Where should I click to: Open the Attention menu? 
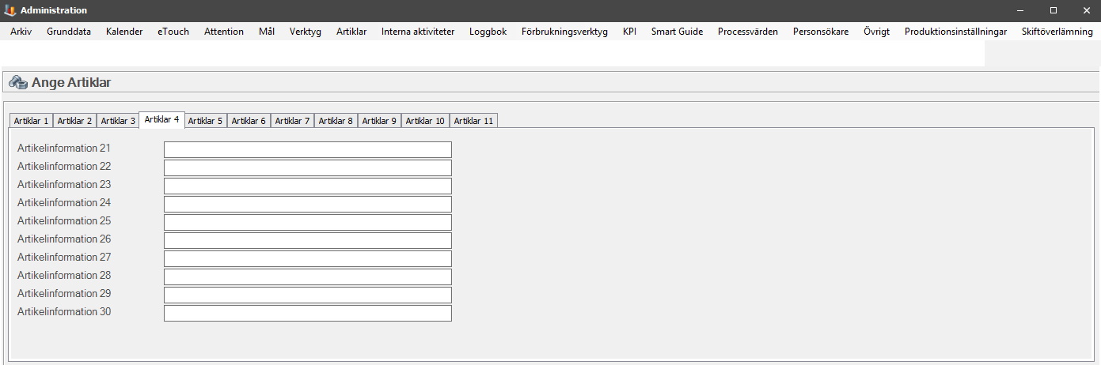224,32
